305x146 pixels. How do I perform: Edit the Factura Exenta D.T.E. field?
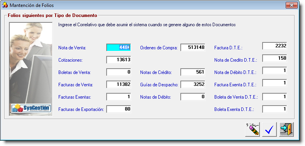[274, 83]
